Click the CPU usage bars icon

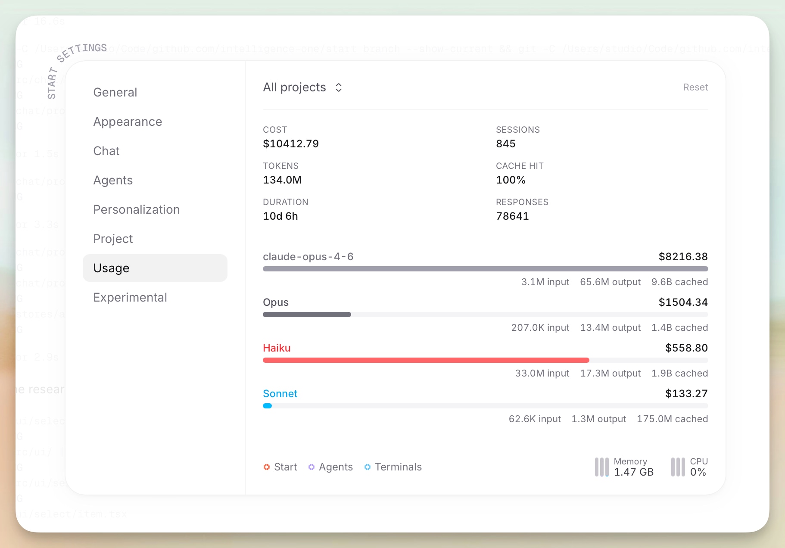(x=678, y=467)
